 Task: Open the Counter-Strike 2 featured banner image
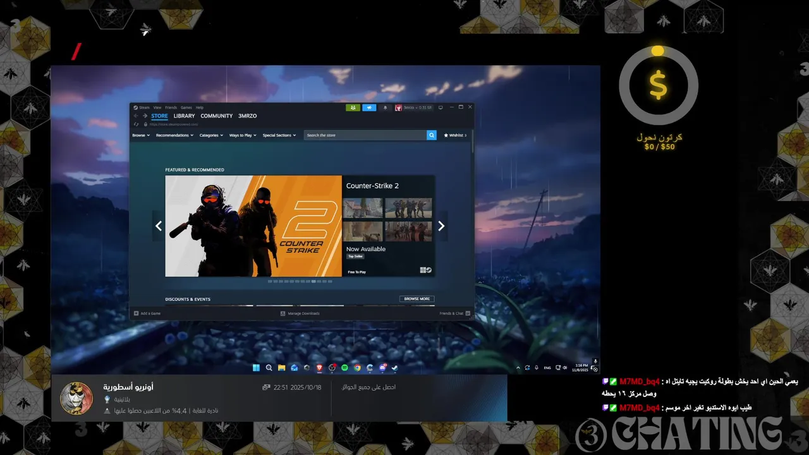pyautogui.click(x=253, y=226)
